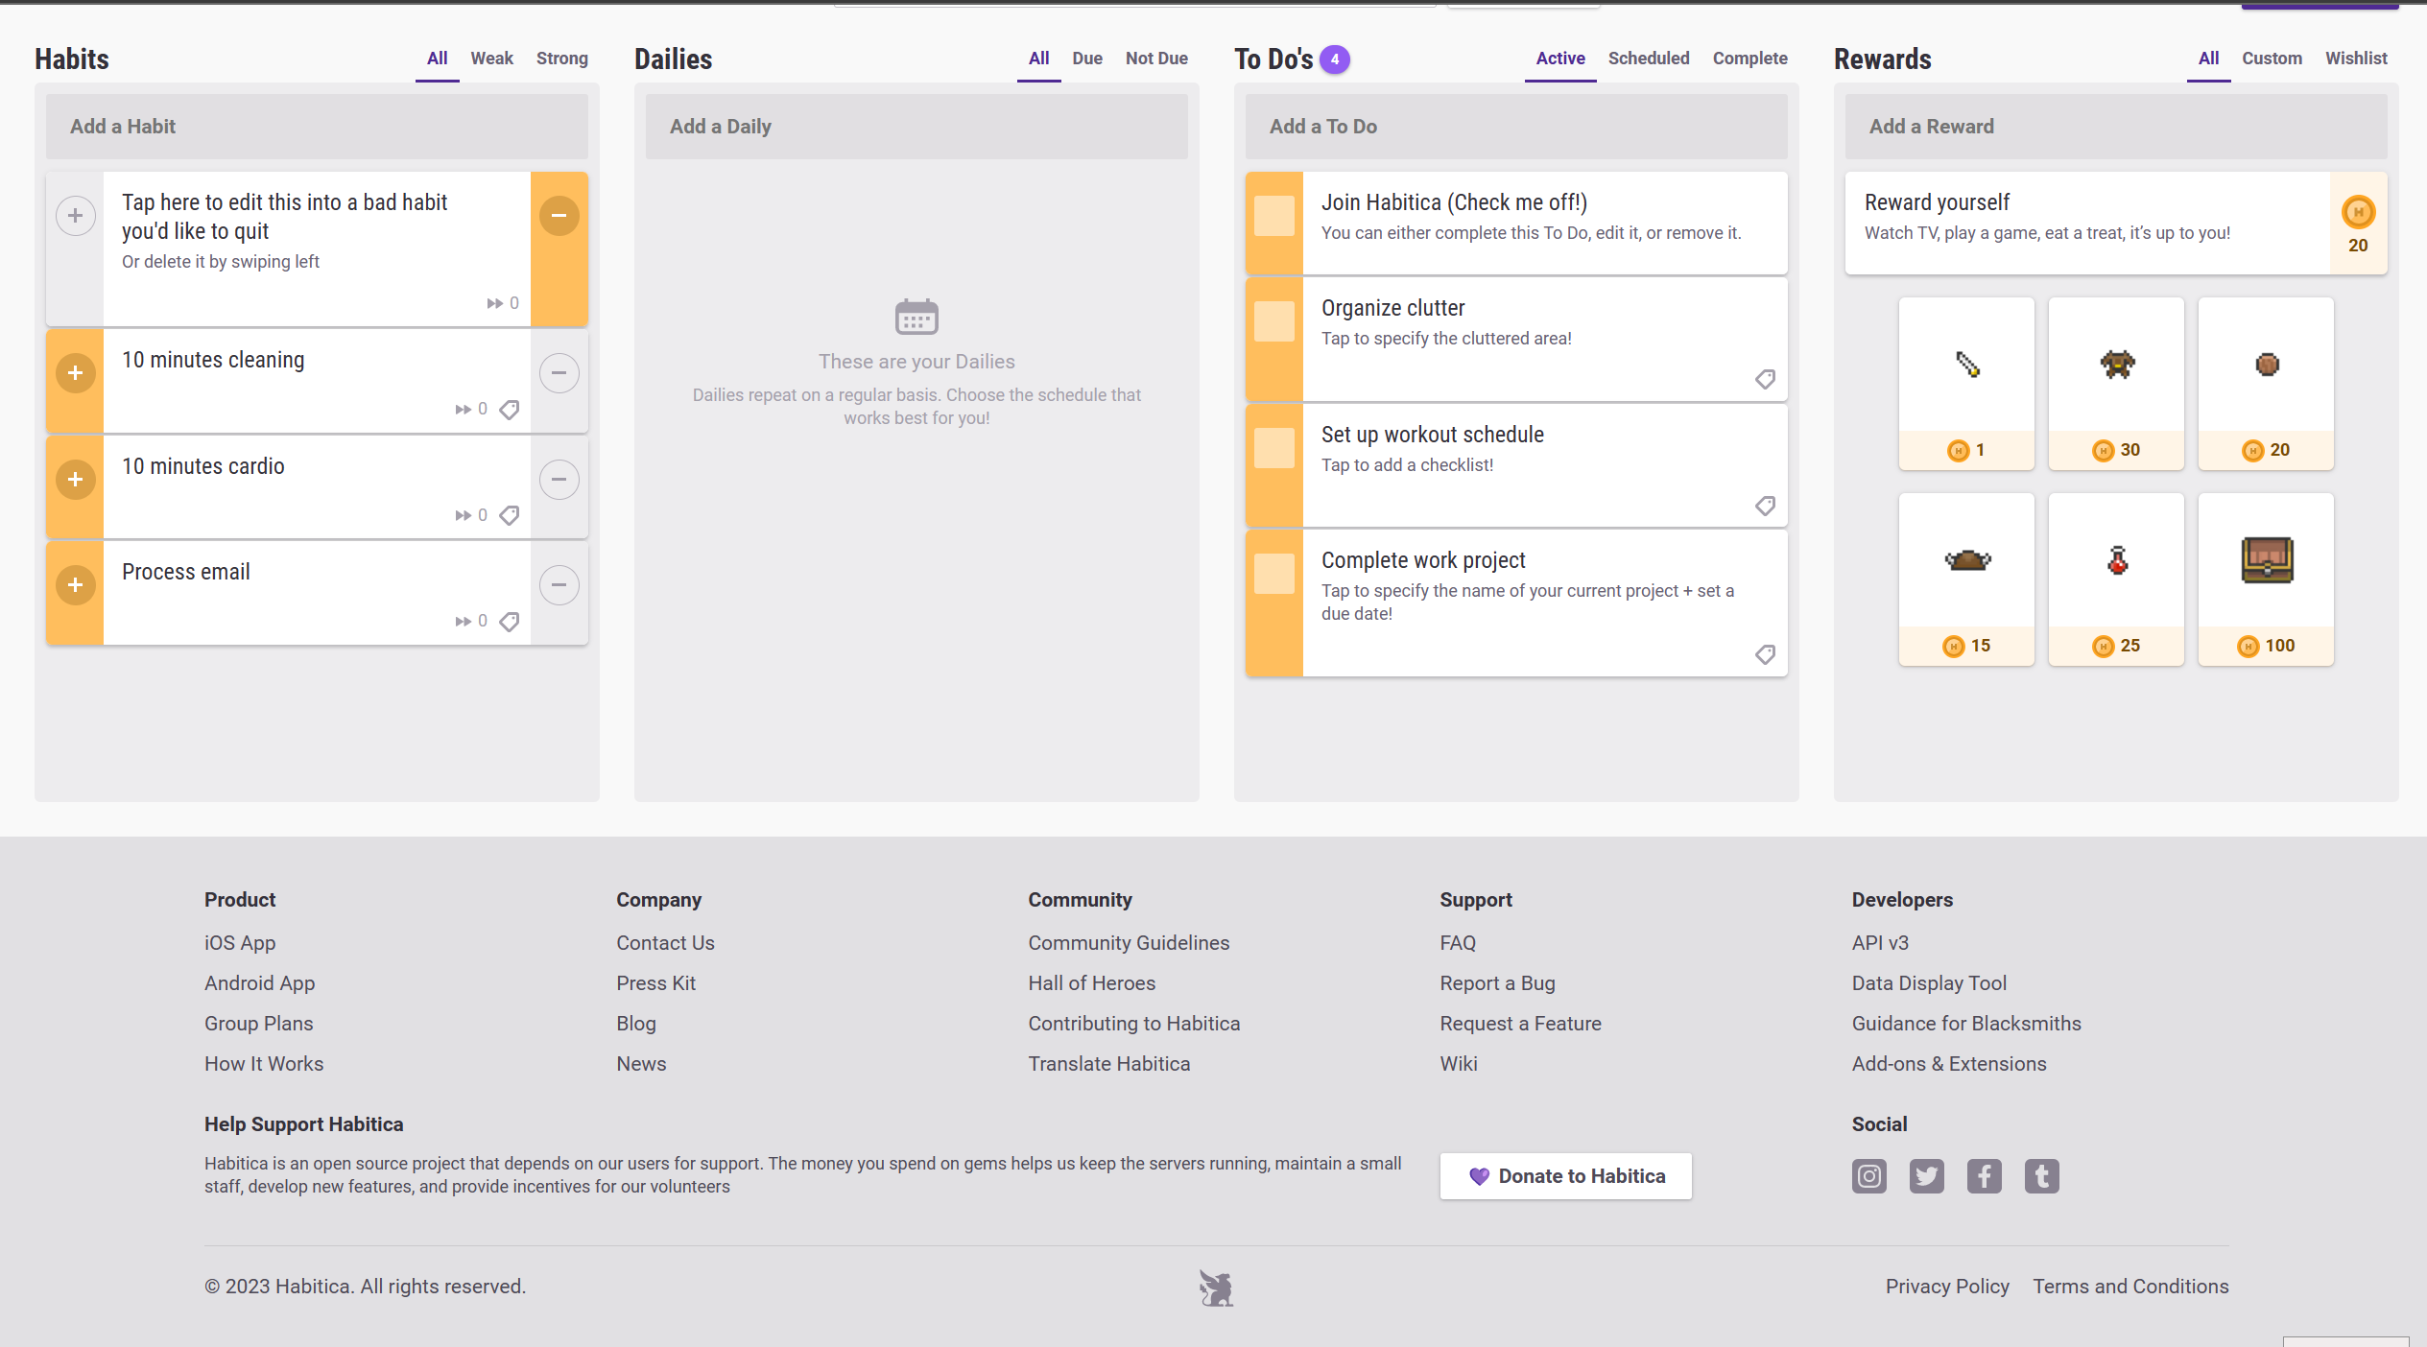Open Habitica's Instagram page
Viewport: 2427px width, 1347px height.
[x=1868, y=1176]
